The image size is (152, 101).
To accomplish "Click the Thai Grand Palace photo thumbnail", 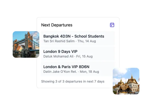I will (x=126, y=81).
